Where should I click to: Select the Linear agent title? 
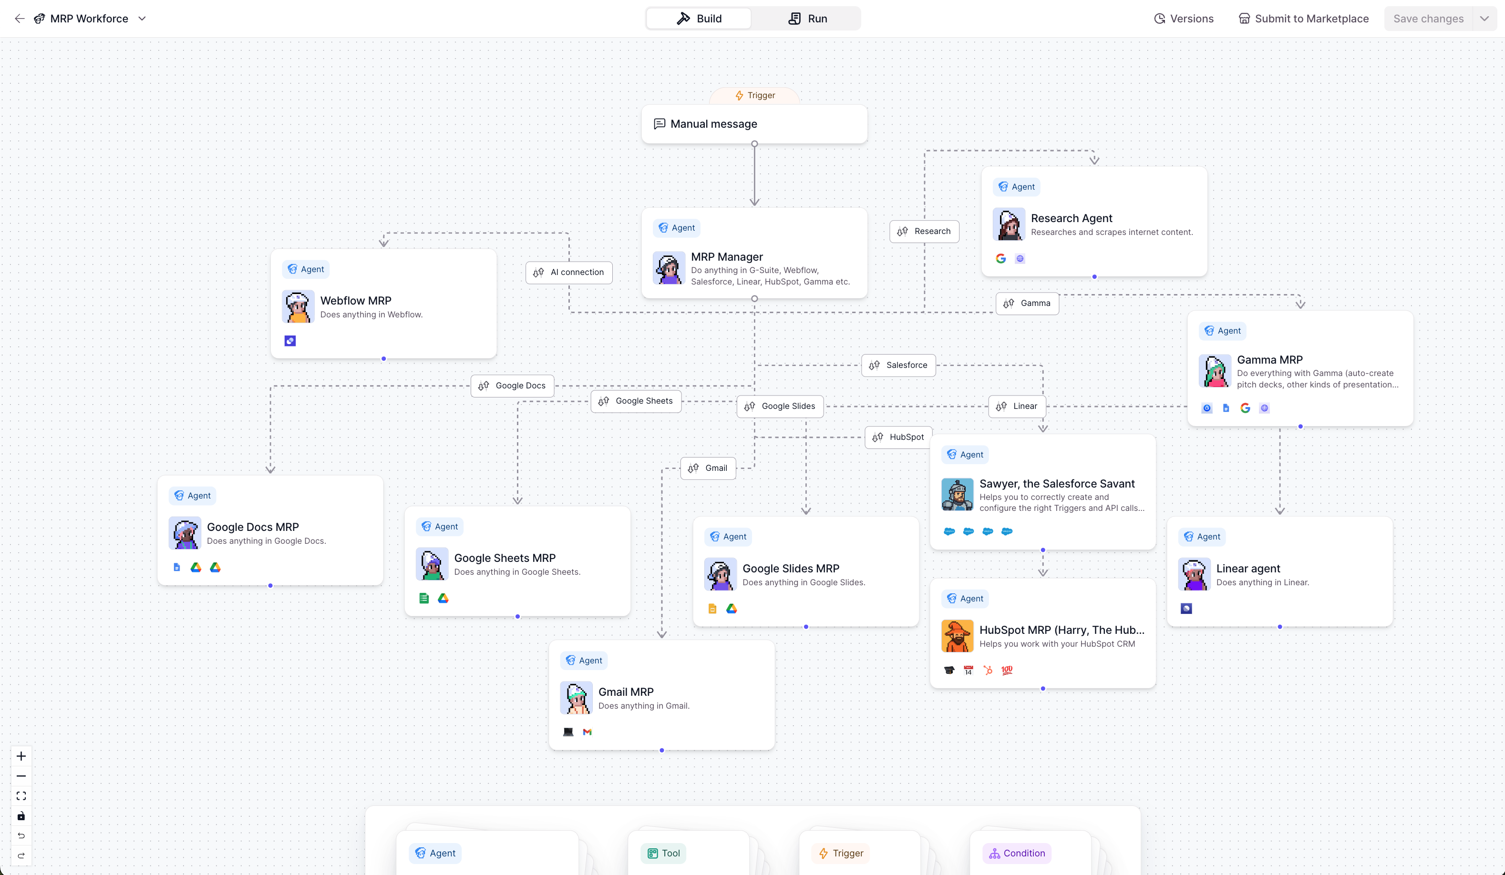[x=1248, y=569]
